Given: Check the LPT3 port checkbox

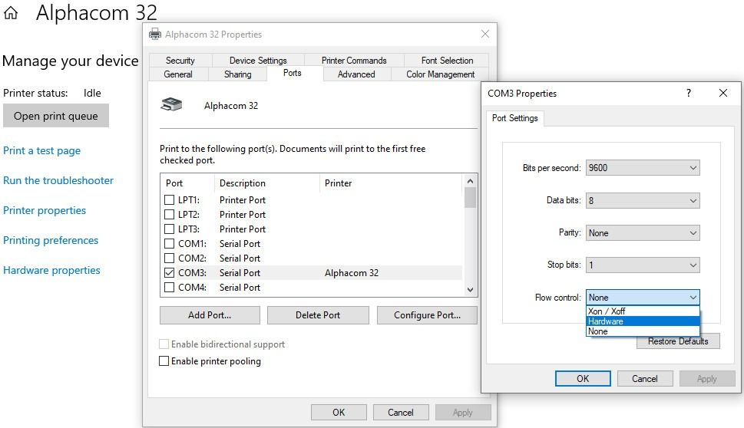Looking at the screenshot, I should click(x=169, y=229).
